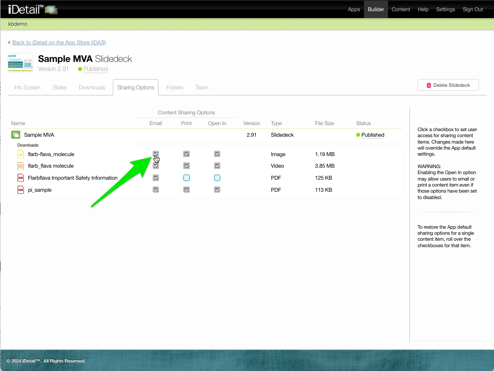This screenshot has width=494, height=371.
Task: Click the green Published status dot in table
Action: (x=358, y=135)
